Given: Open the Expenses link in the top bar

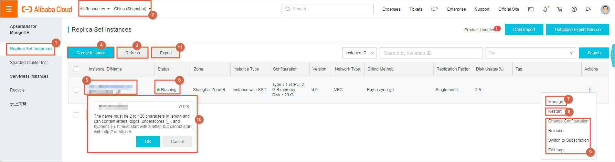Looking at the screenshot, I should click(x=391, y=9).
